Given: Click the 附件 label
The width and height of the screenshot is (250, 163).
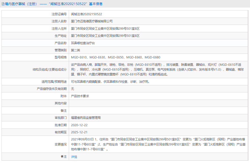Looking at the screenshot, I should coord(64,96).
